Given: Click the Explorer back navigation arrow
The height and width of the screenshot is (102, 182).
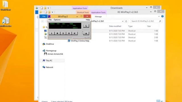Looking at the screenshot, I should 42,21.
